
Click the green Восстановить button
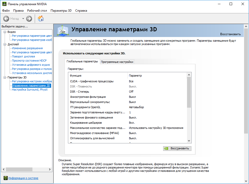pos(177,149)
